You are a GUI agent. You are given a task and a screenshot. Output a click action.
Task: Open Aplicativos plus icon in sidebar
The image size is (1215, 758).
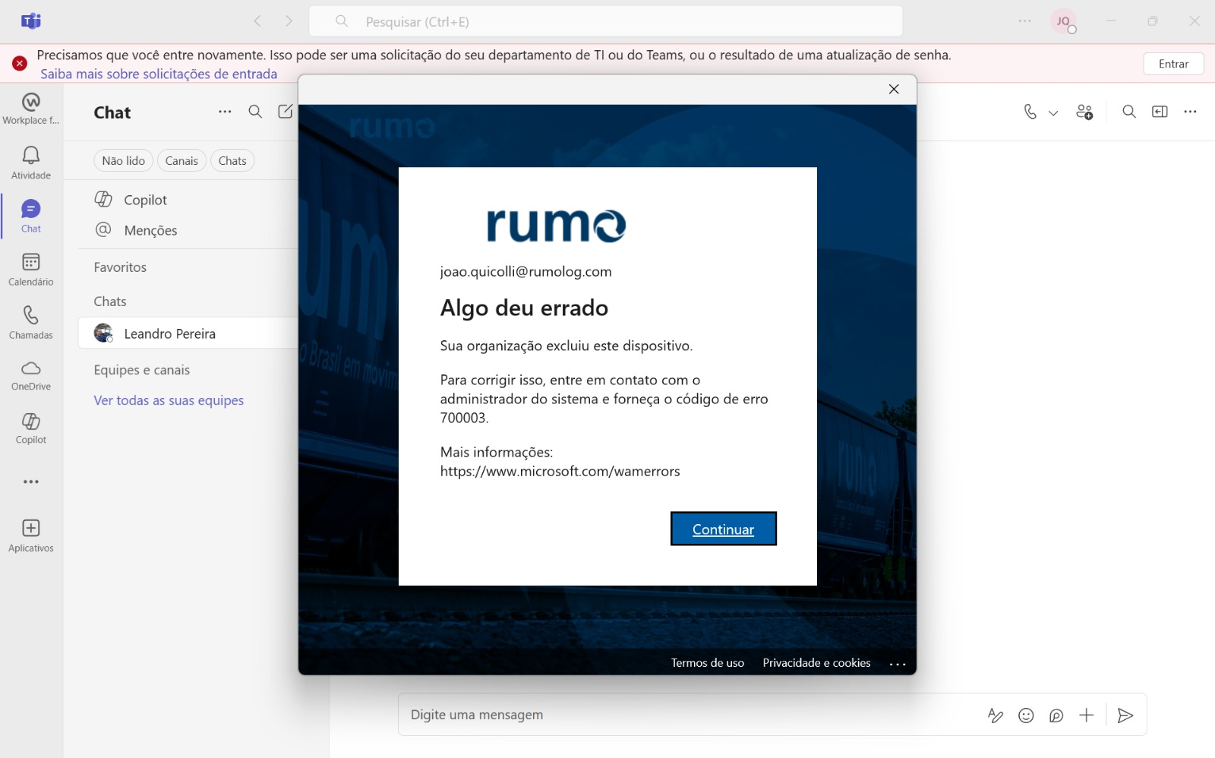(31, 535)
